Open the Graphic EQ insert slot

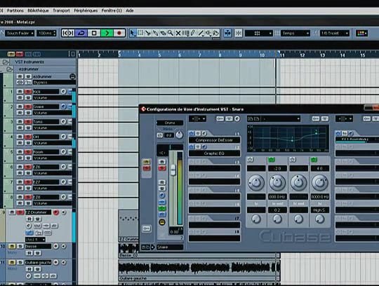[214, 154]
